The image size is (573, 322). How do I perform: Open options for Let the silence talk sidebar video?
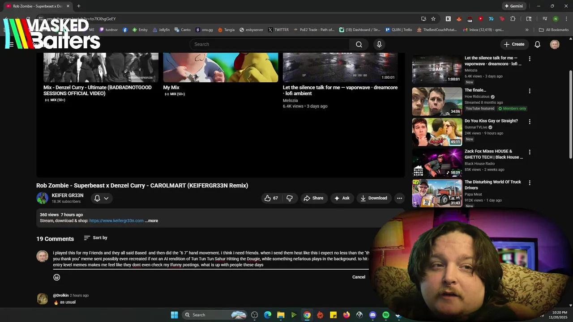[x=530, y=59]
